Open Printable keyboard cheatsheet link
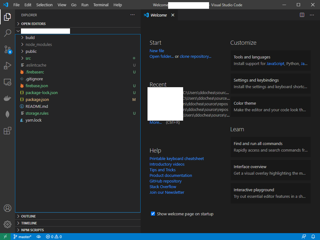The height and width of the screenshot is (240, 320). click(x=177, y=158)
